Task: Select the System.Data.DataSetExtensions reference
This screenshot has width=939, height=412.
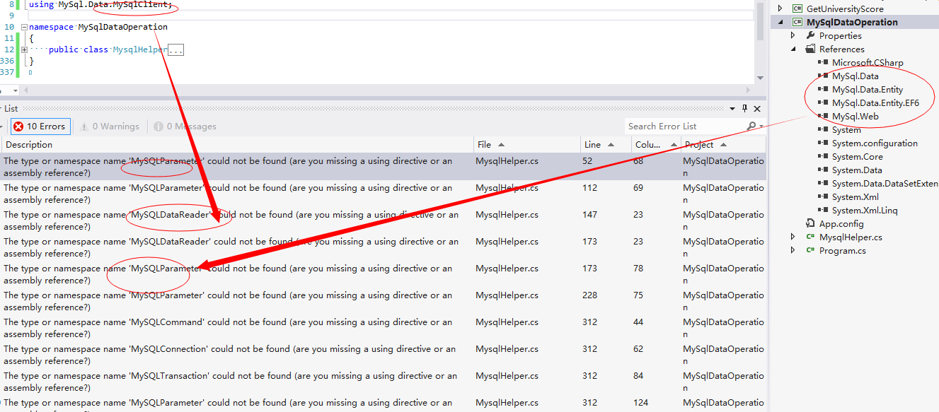Action: pos(885,183)
